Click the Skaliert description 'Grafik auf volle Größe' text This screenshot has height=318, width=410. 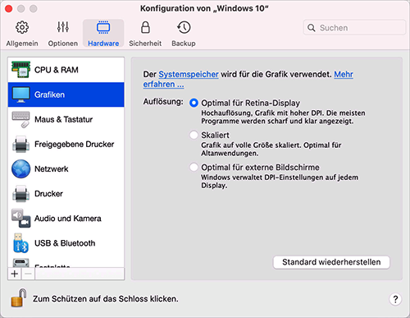click(271, 149)
